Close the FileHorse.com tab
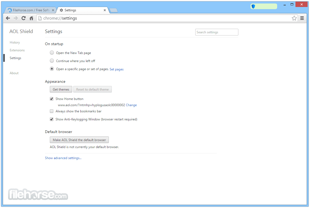Image resolution: width=310 pixels, height=208 pixels. [53, 10]
